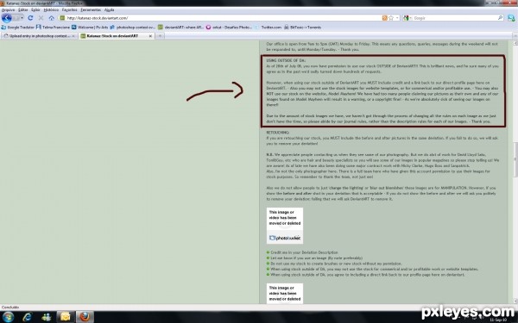Screen dimensions: 518x323
Task: Open the Ferramentas menu
Action: coord(91,9)
